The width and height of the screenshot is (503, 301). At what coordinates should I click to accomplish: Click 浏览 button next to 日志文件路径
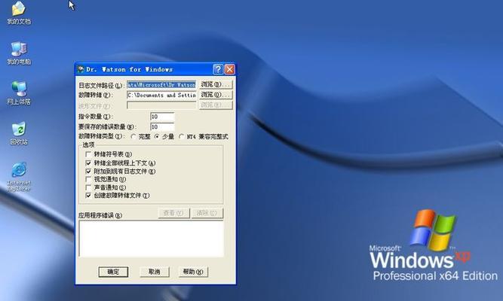tap(216, 84)
